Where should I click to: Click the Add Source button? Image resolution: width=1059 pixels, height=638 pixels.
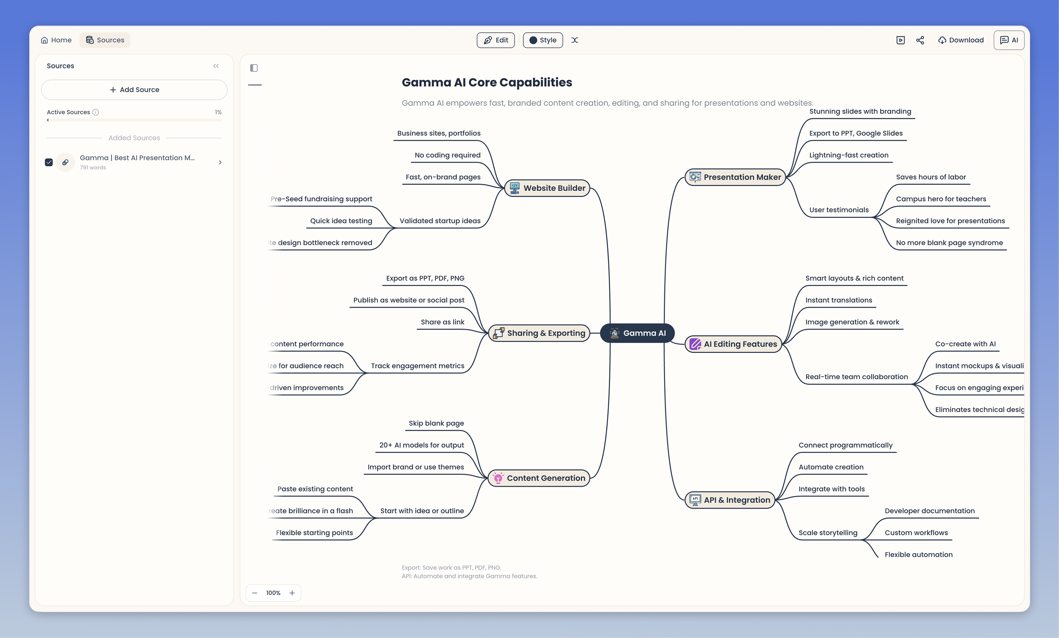coord(134,90)
